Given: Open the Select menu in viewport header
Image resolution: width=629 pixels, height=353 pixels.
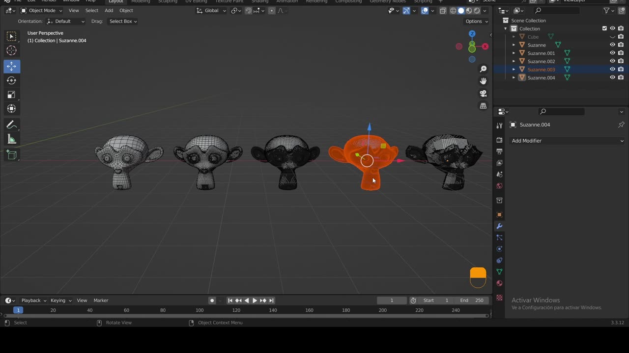Looking at the screenshot, I should (x=91, y=10).
